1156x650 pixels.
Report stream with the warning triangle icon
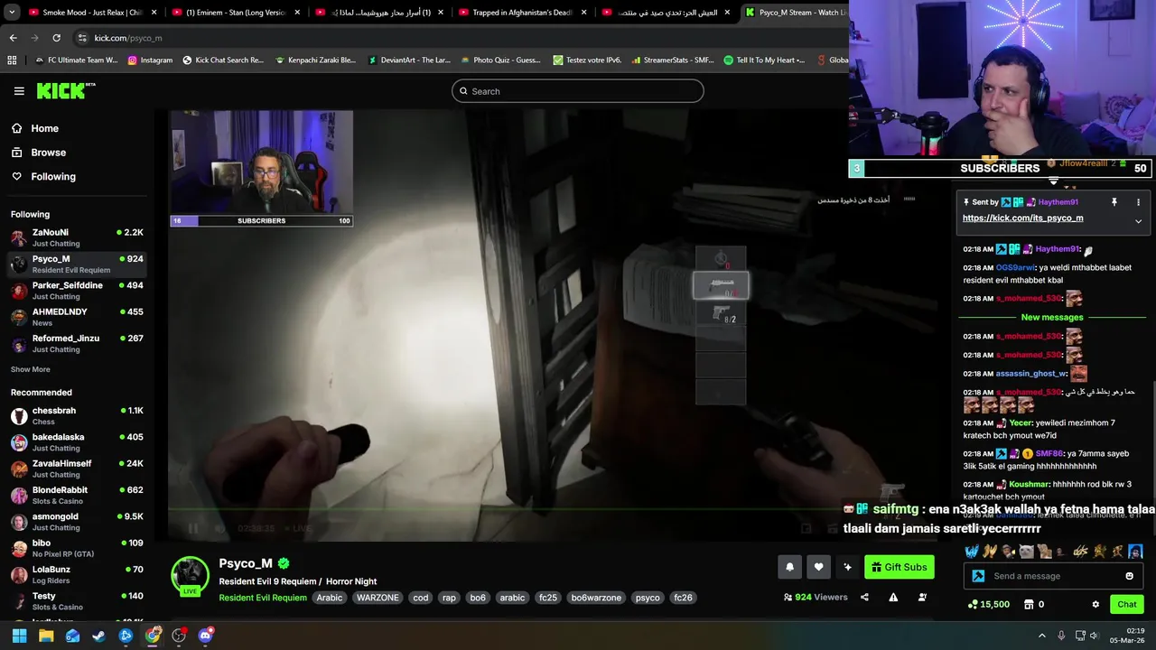click(893, 597)
